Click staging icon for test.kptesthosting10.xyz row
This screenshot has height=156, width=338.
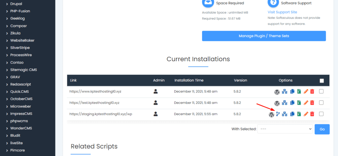click(285, 103)
